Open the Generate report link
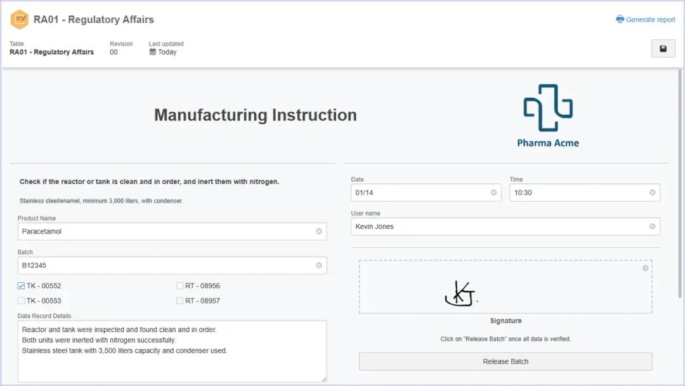 [x=646, y=20]
